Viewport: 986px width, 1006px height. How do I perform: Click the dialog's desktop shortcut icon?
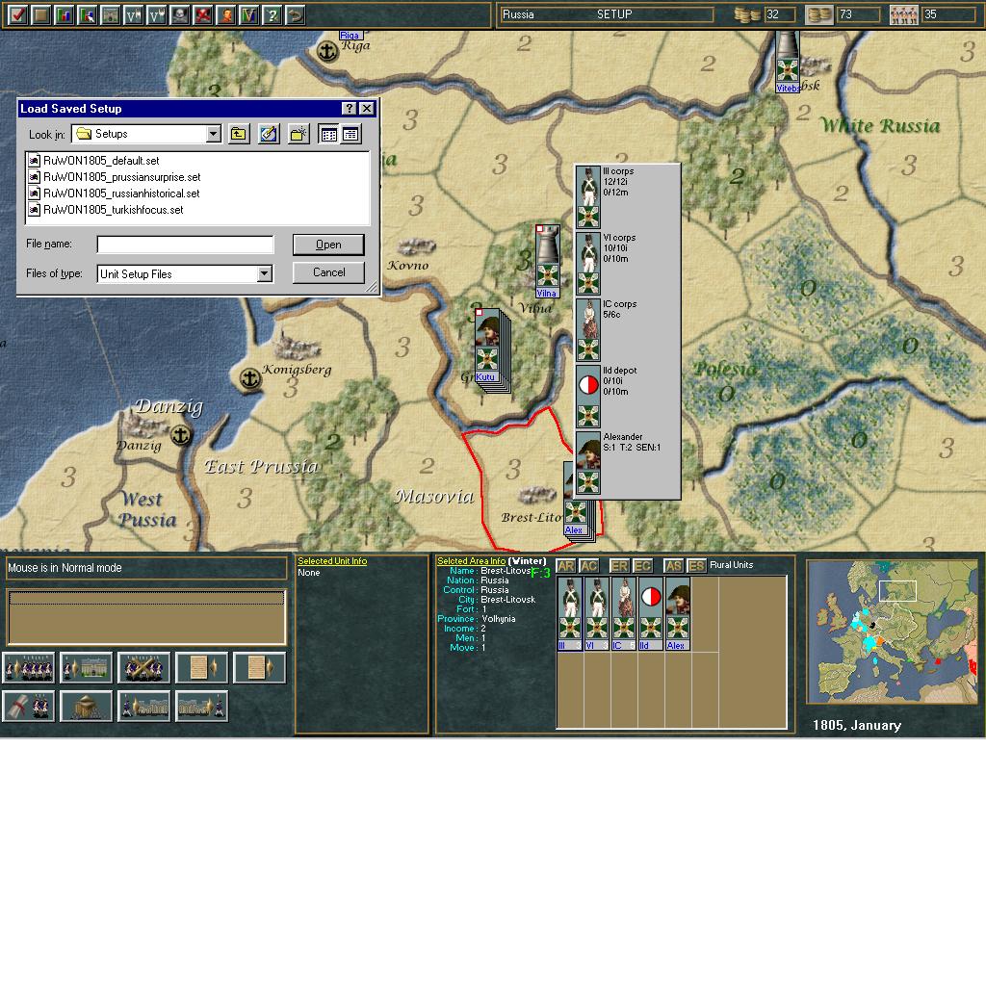click(x=269, y=134)
